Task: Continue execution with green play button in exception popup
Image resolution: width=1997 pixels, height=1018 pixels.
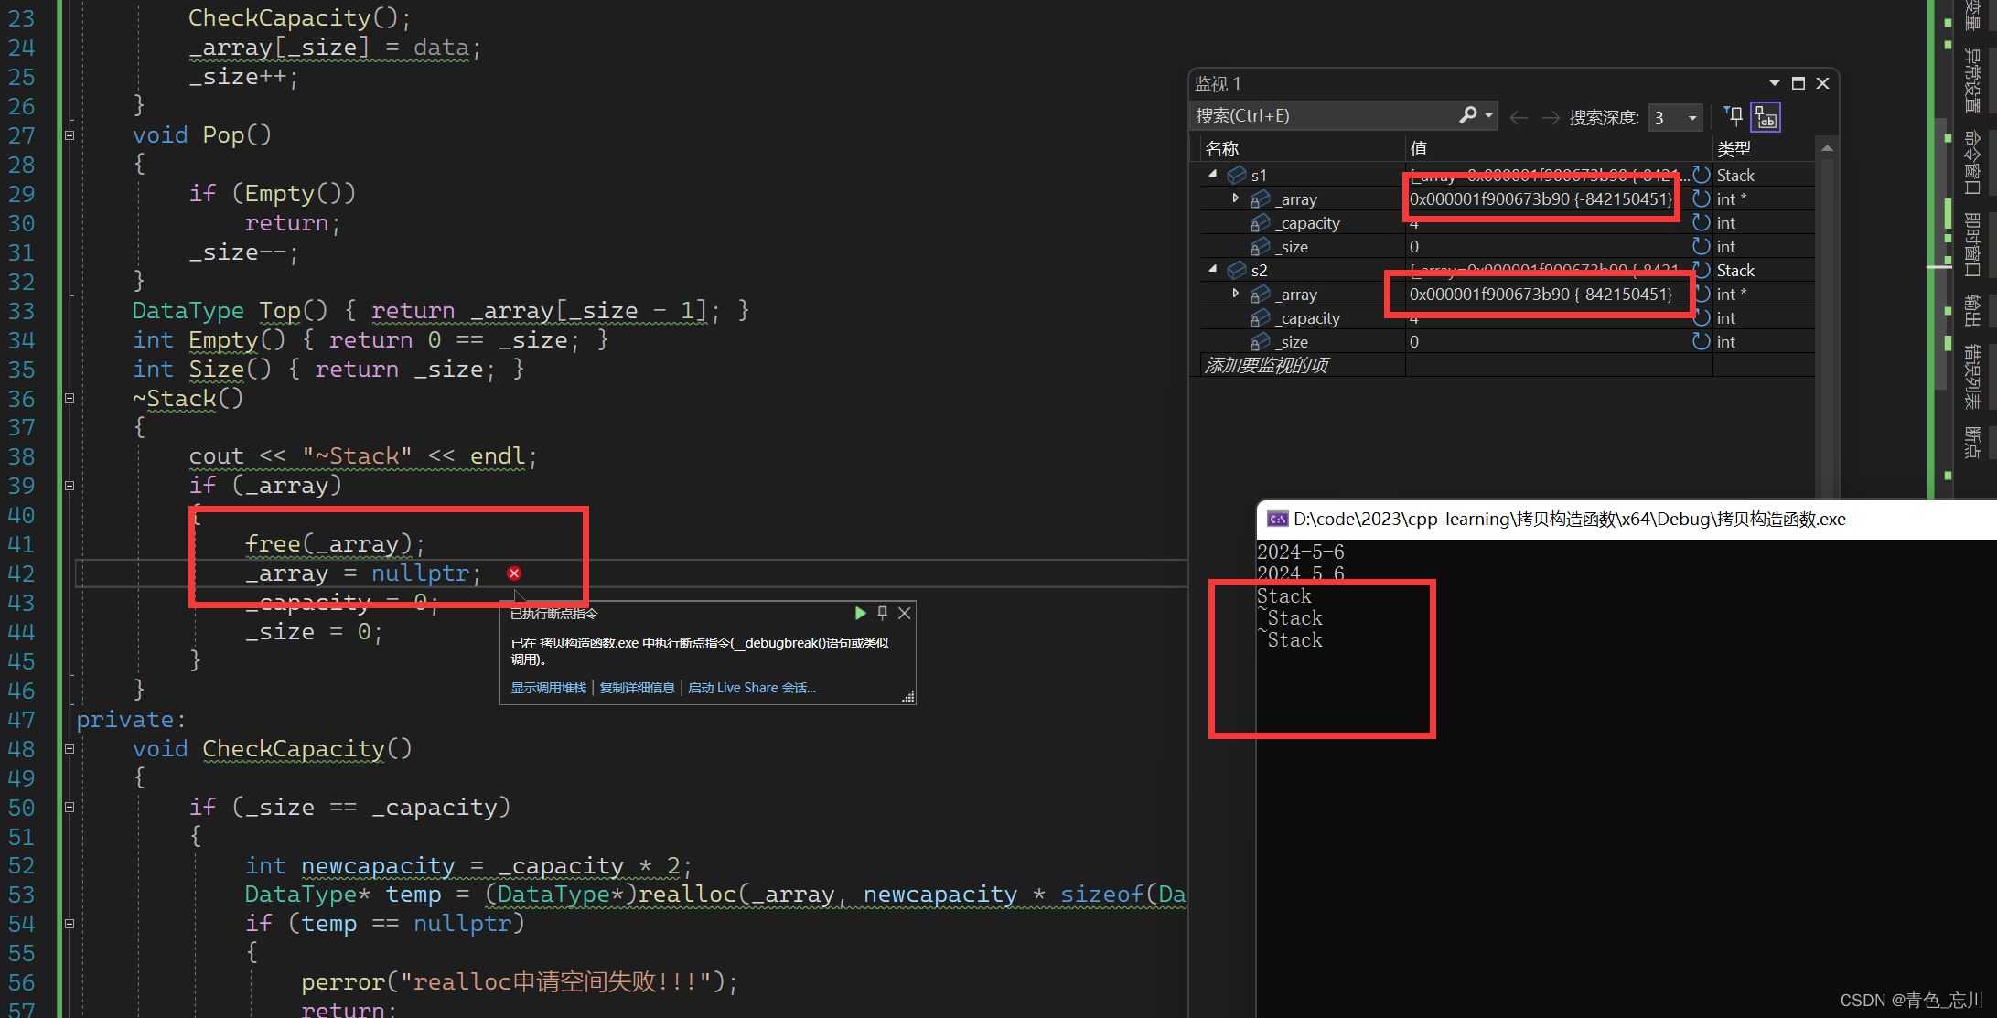Action: pos(860,613)
